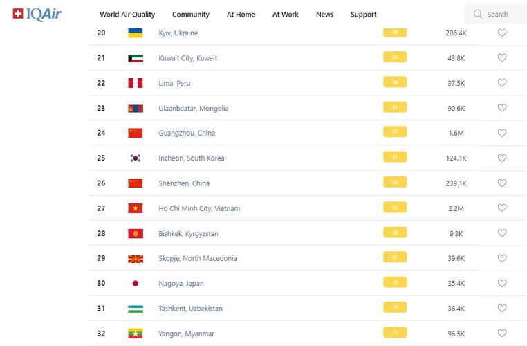Click the IQAir logo
527x346 pixels.
tap(37, 14)
